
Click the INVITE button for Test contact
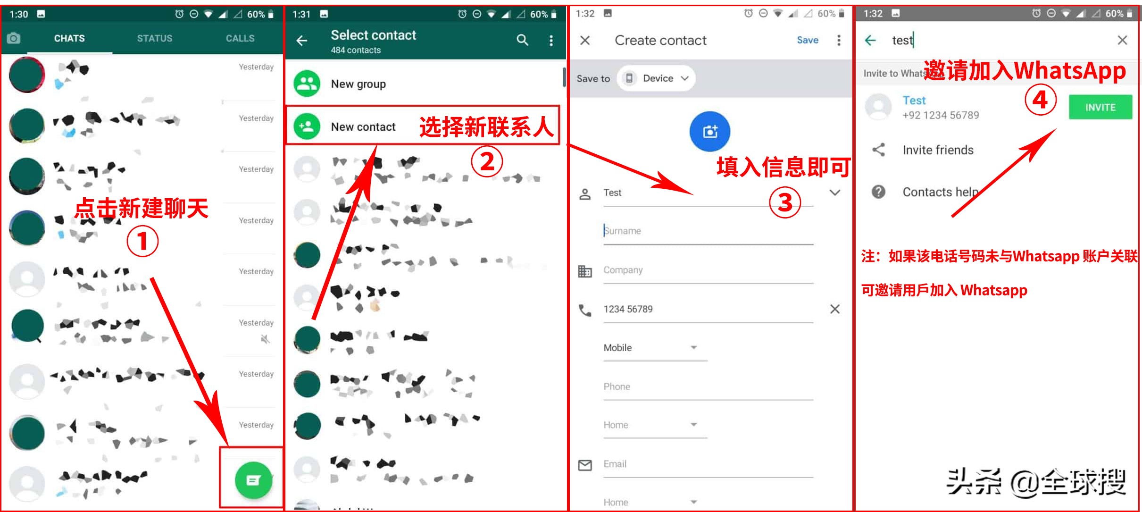tap(1100, 108)
